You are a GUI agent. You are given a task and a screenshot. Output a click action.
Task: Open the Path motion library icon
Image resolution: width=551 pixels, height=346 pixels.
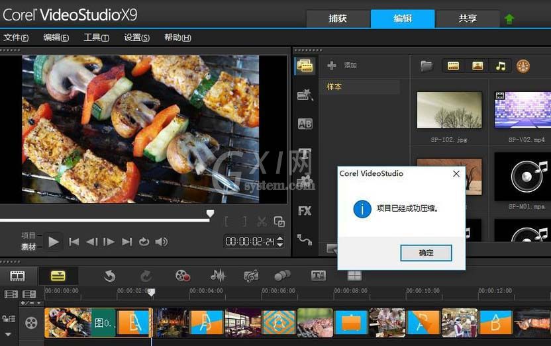[305, 239]
